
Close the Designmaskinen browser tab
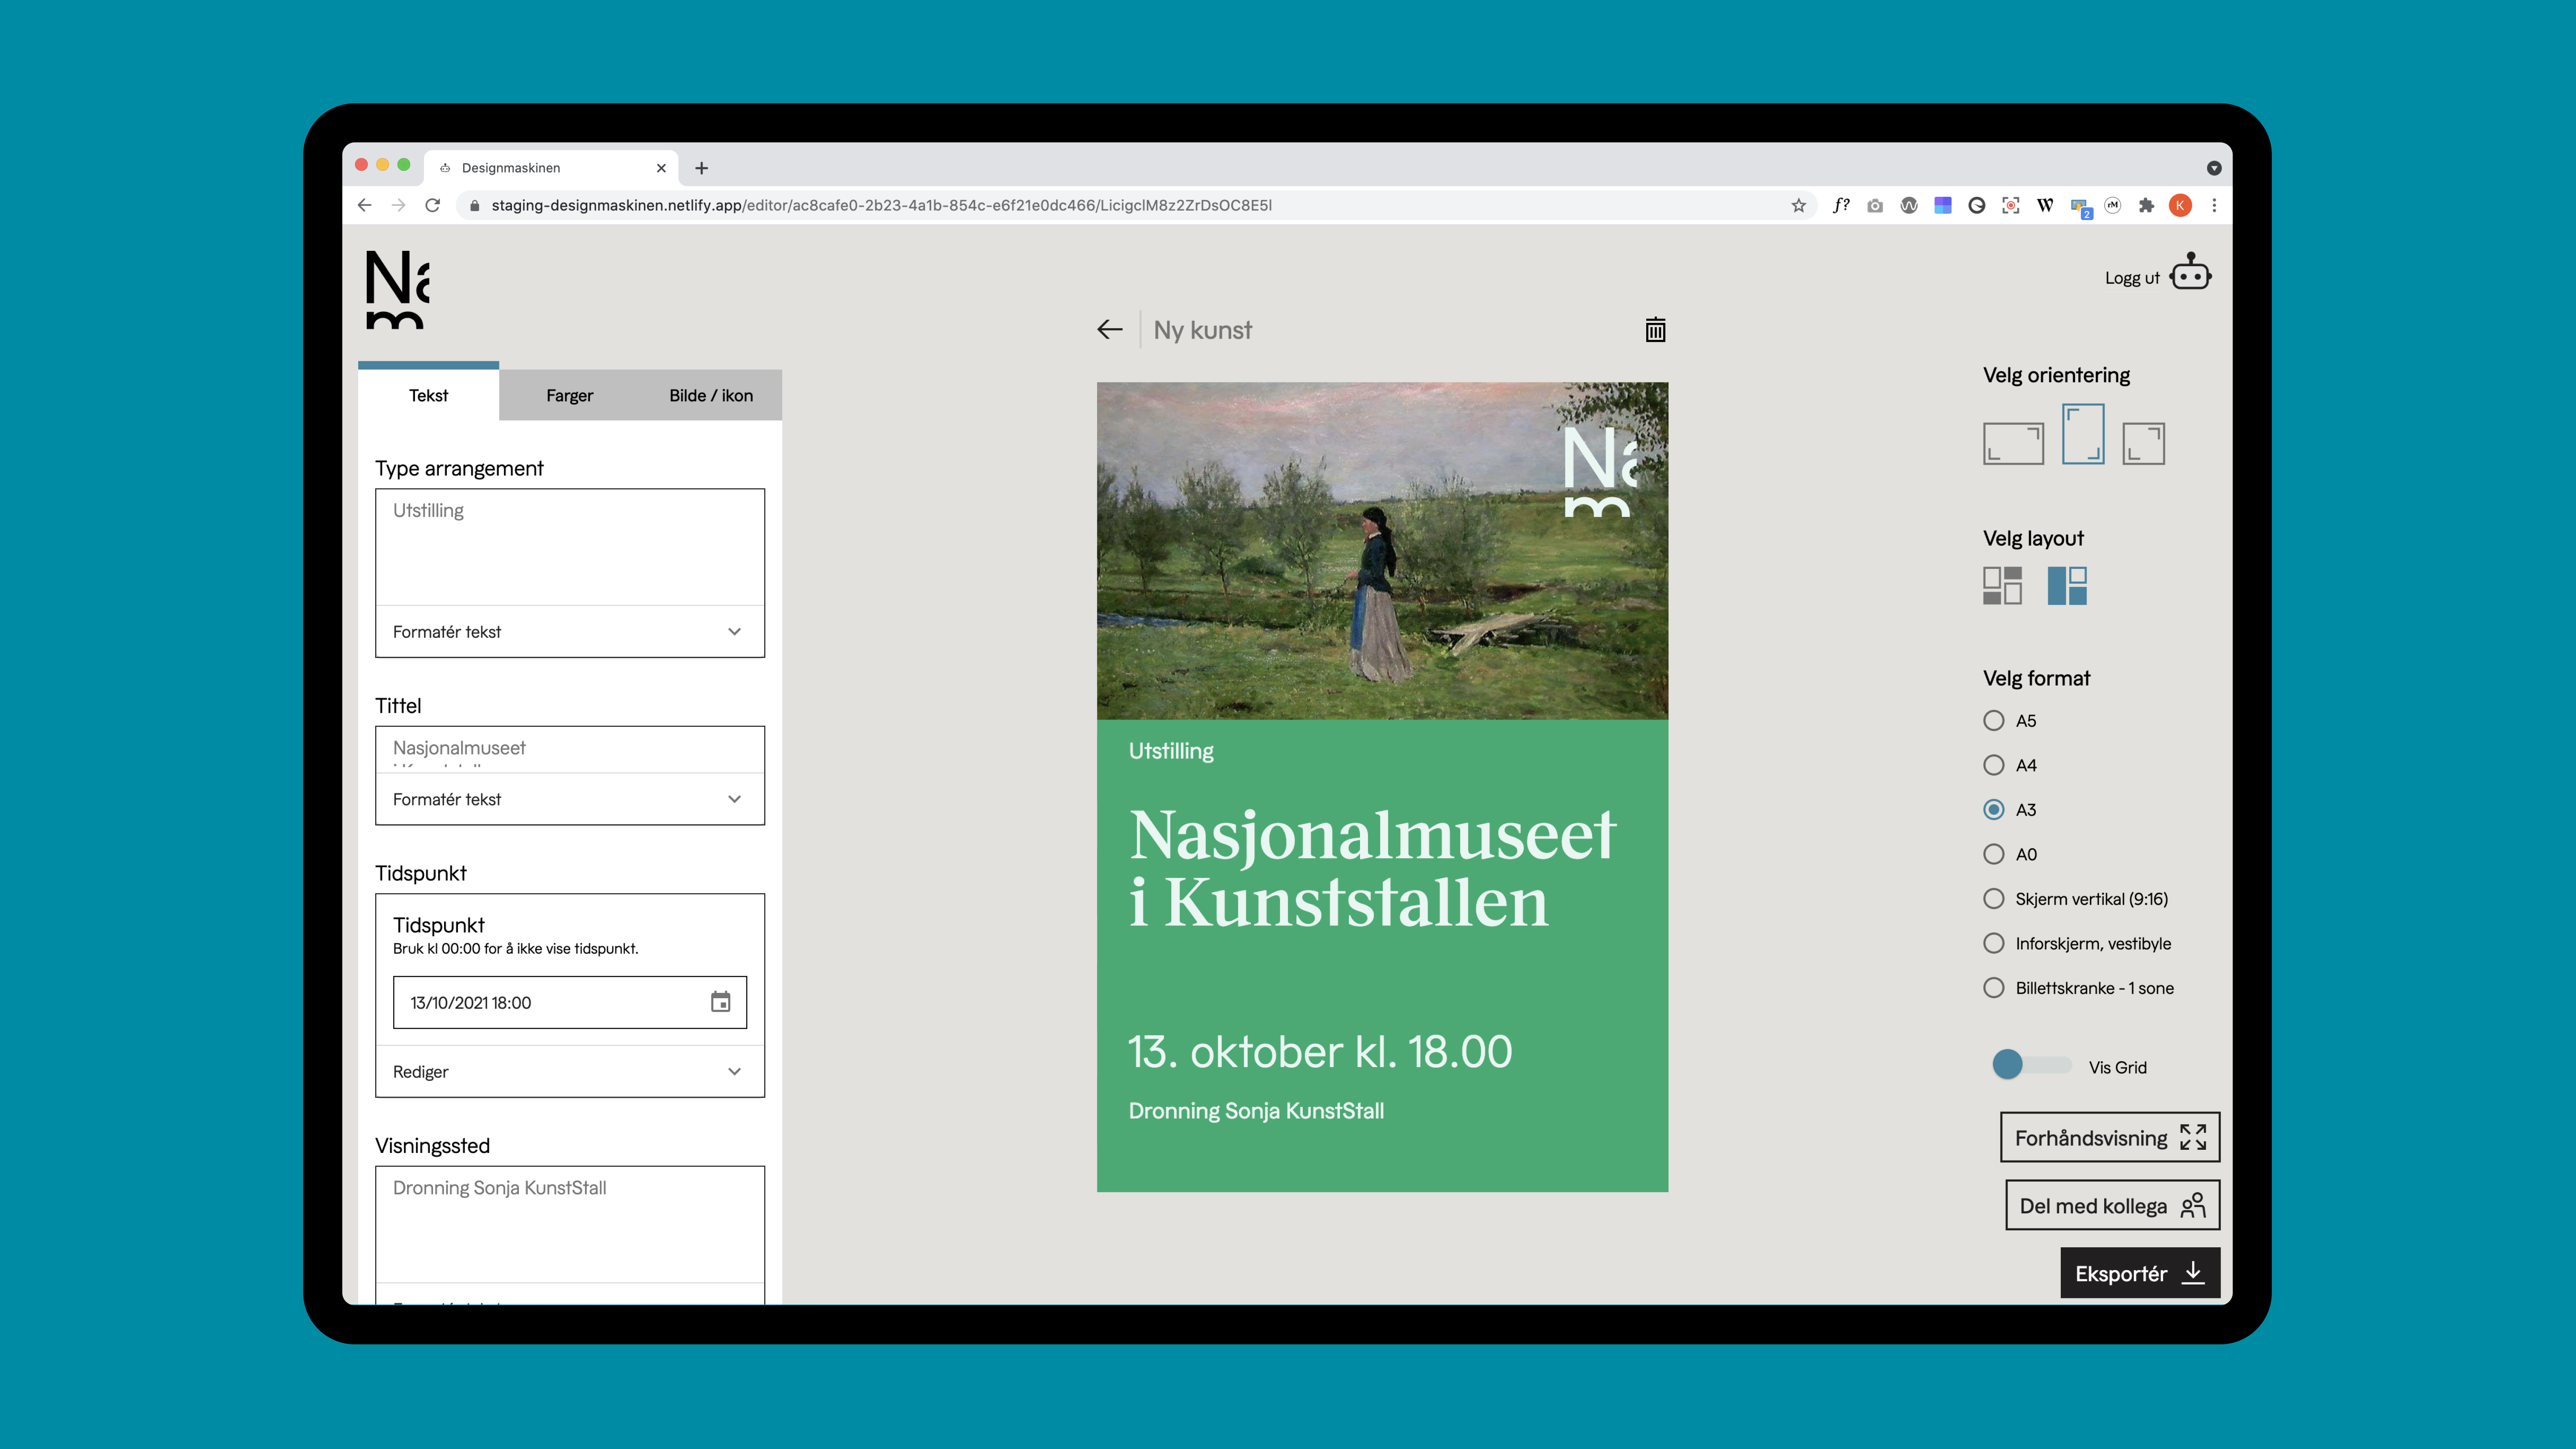coord(661,168)
